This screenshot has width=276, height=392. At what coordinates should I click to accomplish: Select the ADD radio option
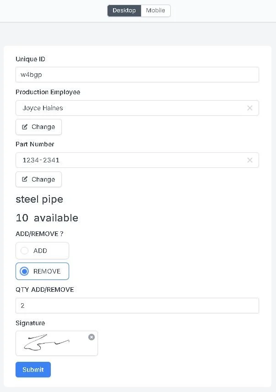coord(25,251)
